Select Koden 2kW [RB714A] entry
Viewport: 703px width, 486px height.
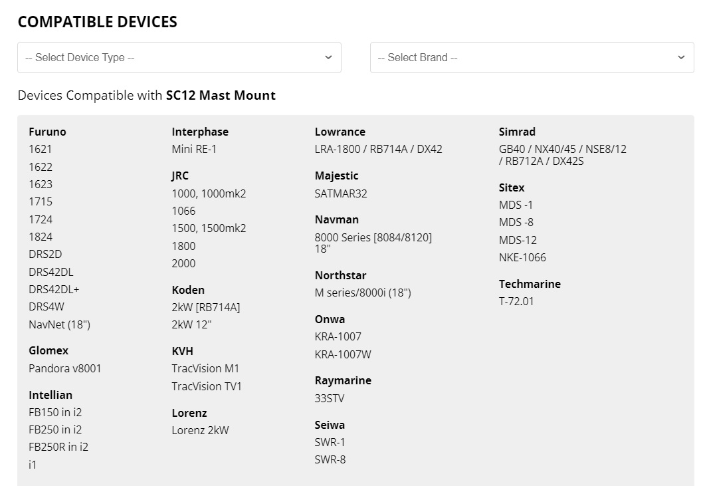pos(206,307)
